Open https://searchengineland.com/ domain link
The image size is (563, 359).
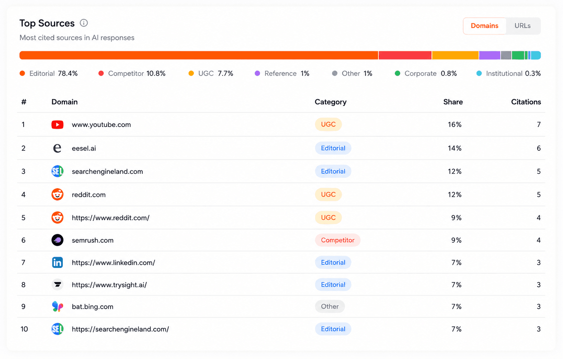coord(120,329)
